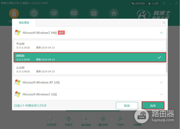The width and height of the screenshot is (180, 129).
Task: Click the 取消 cancel button
Action: click(127, 106)
